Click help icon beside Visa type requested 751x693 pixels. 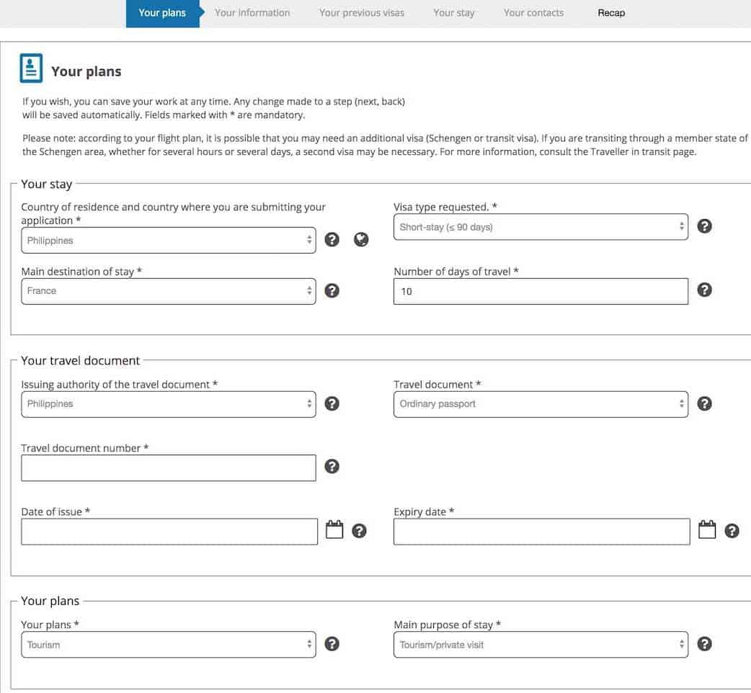(x=705, y=226)
